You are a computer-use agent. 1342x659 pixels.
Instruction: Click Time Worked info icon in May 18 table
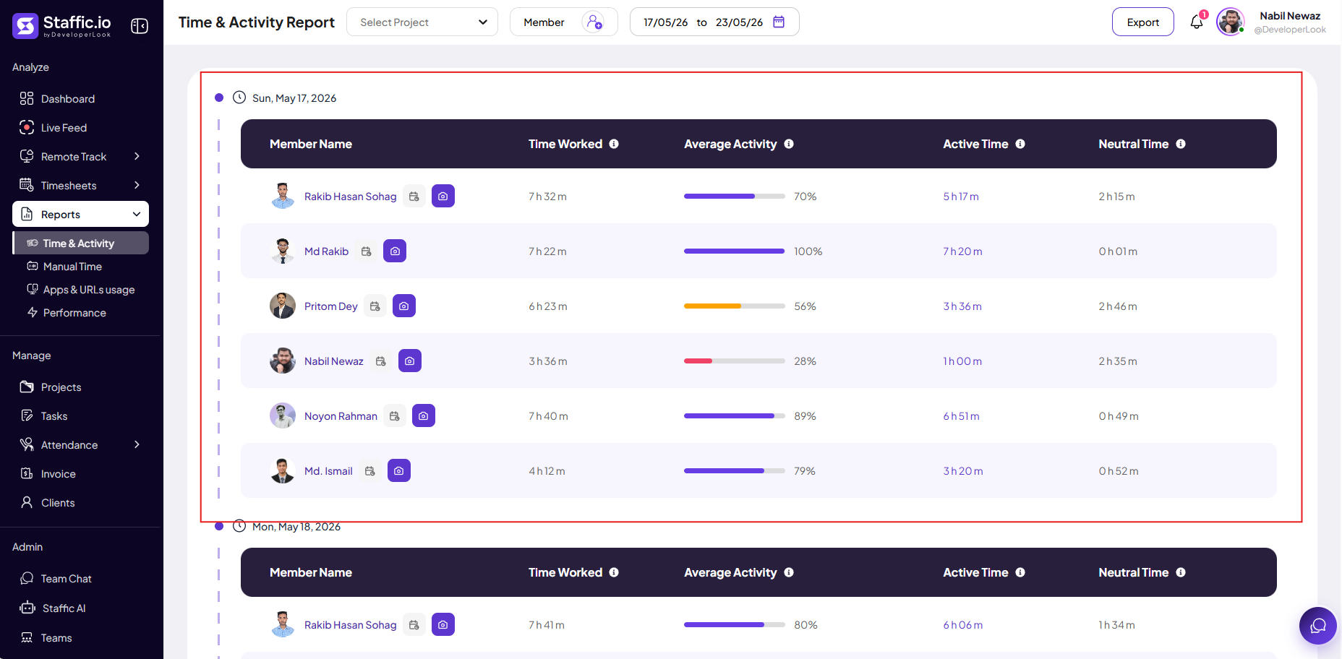pyautogui.click(x=614, y=572)
